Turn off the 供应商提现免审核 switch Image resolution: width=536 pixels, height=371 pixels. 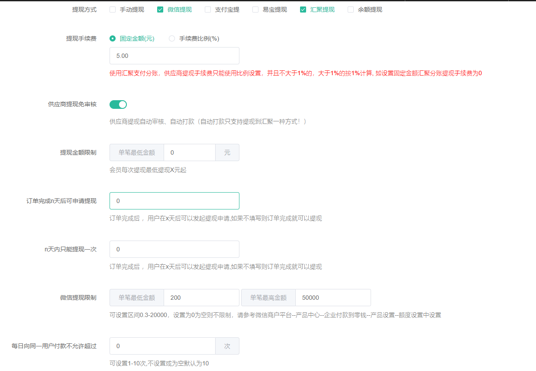[x=118, y=105]
